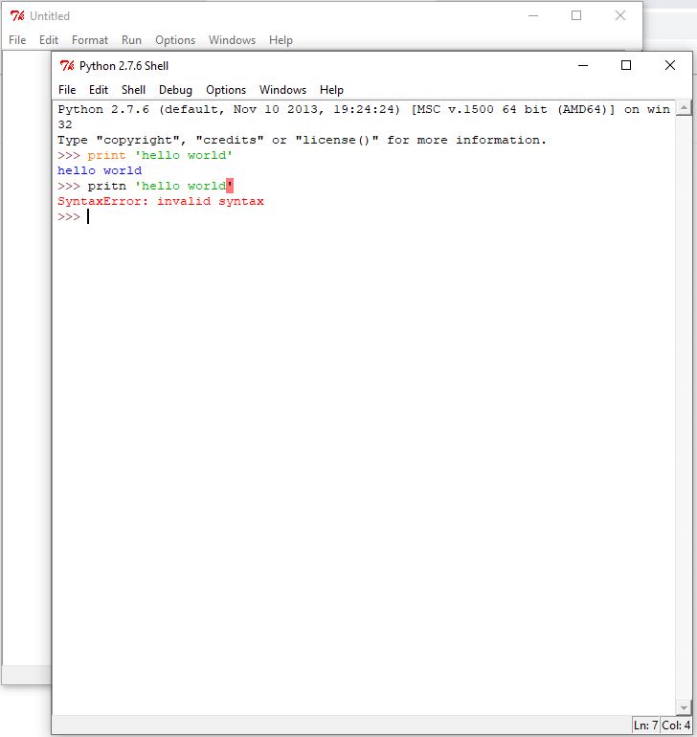Screen dimensions: 697x737
Task: Click the Col: 4 status indicator
Action: (676, 725)
